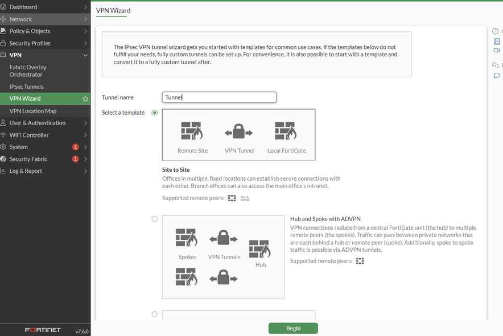Viewport: 503px width, 336px height.
Task: Click the Security Fabric icon
Action: tap(3, 159)
